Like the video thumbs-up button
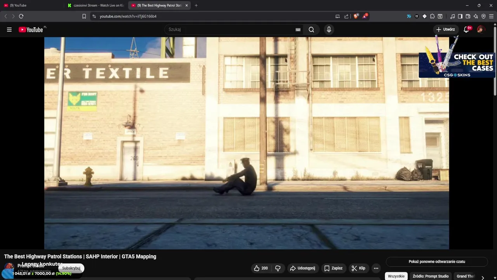 pyautogui.click(x=261, y=268)
